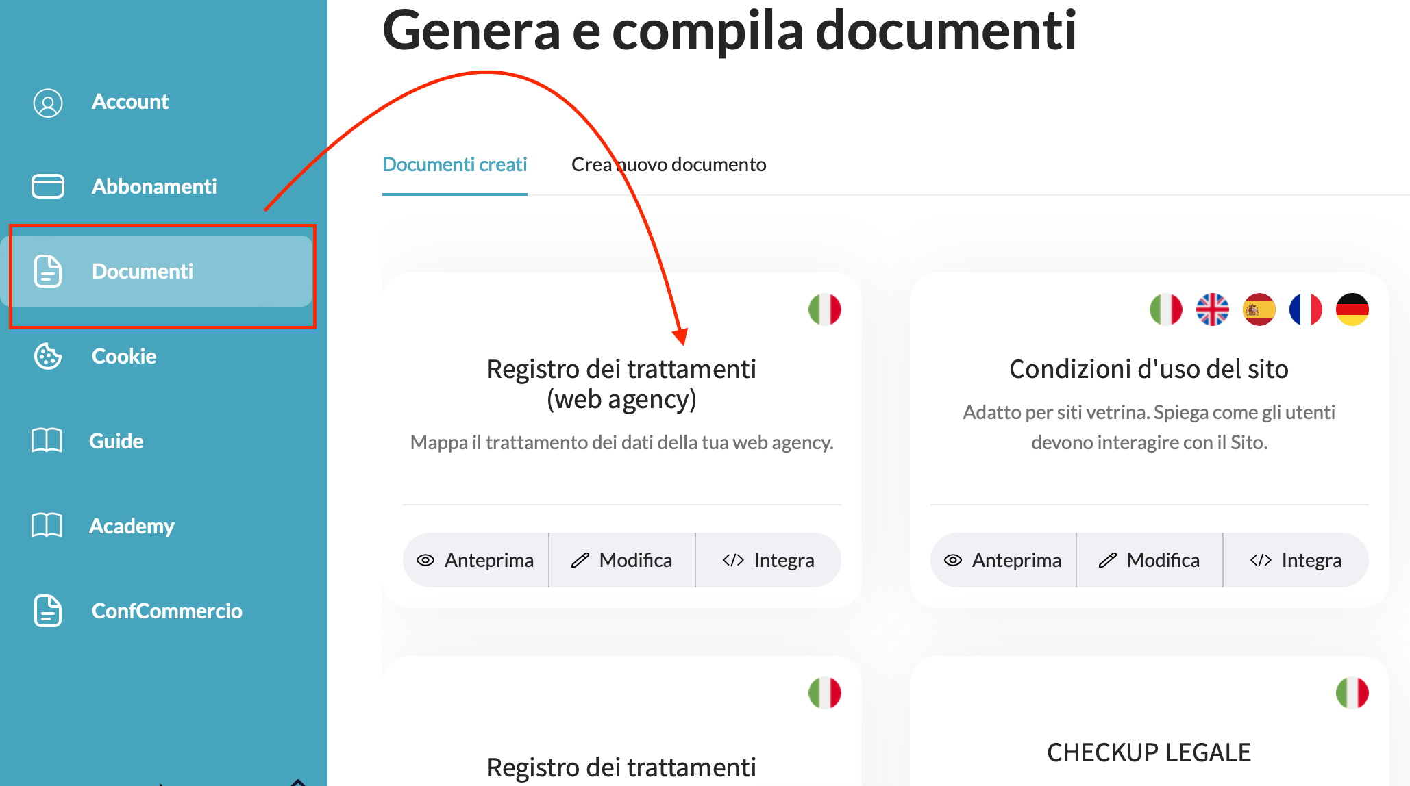Click description 'Mappa il trattamento dei dati'
The image size is (1410, 786).
click(621, 442)
